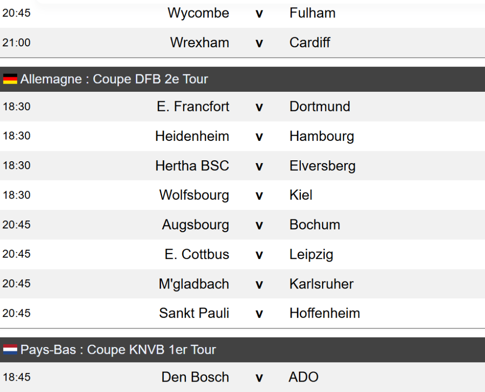485x392 pixels.
Task: Select Cardiff in the fixtures list
Action: point(310,43)
